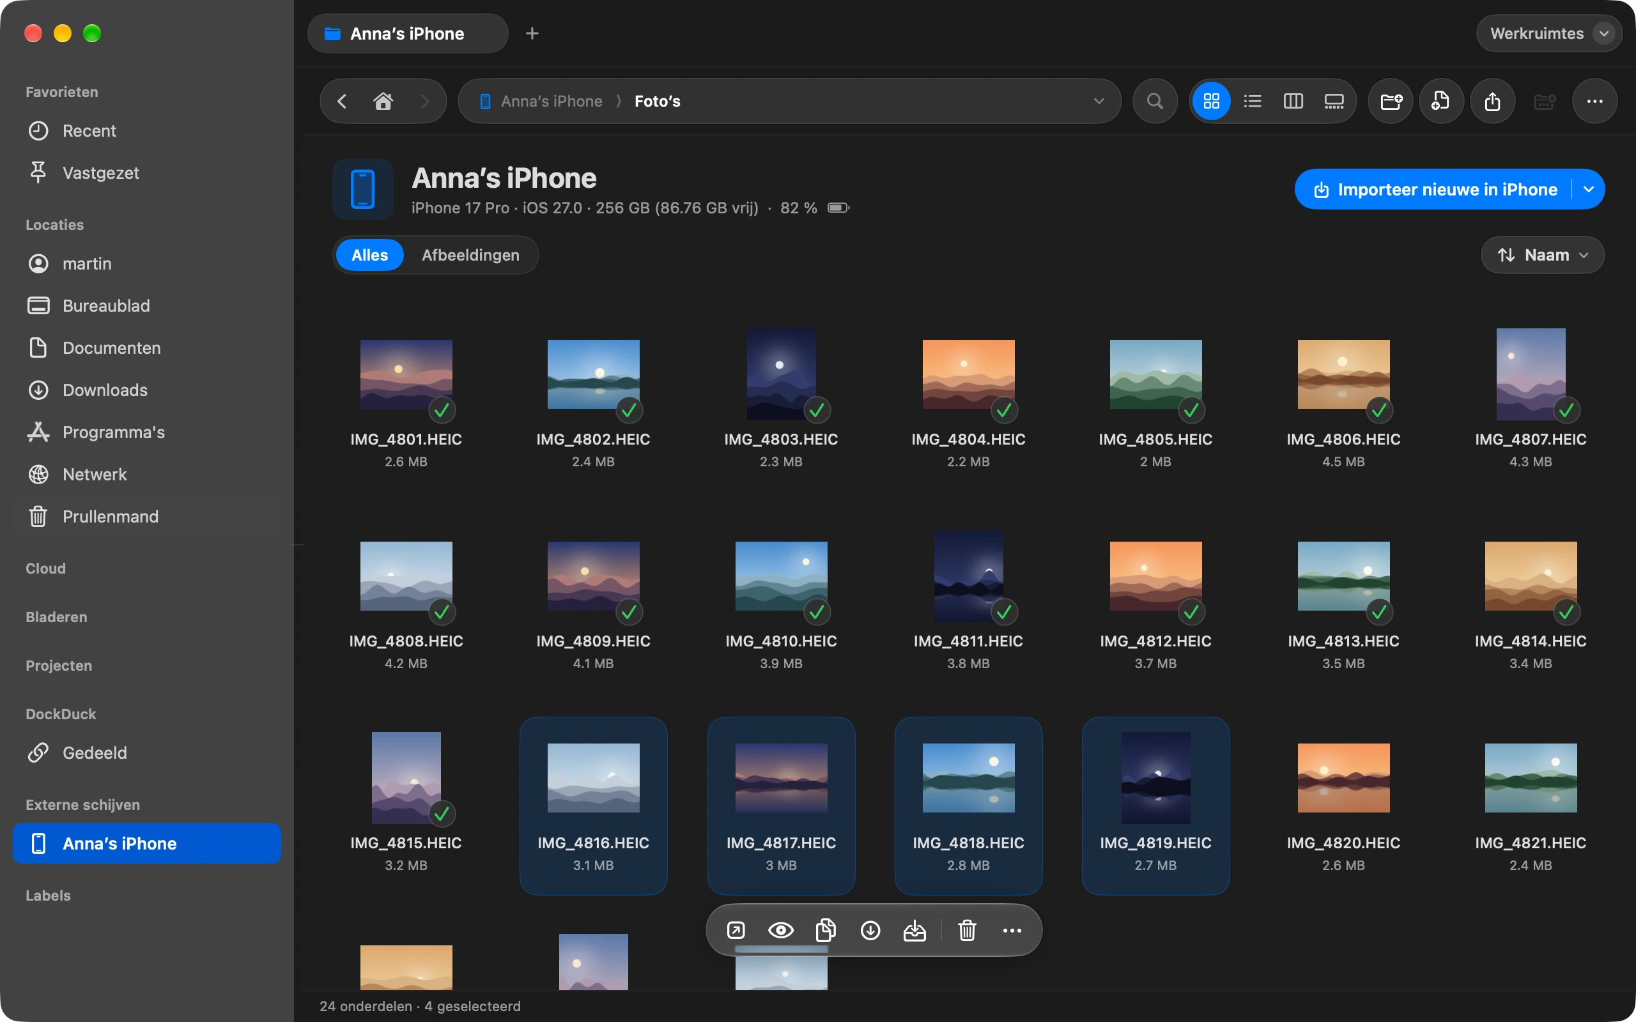Screen dimensions: 1636x1022
Task: Select thumbnail IMG_4811.HEIC
Action: tap(968, 576)
